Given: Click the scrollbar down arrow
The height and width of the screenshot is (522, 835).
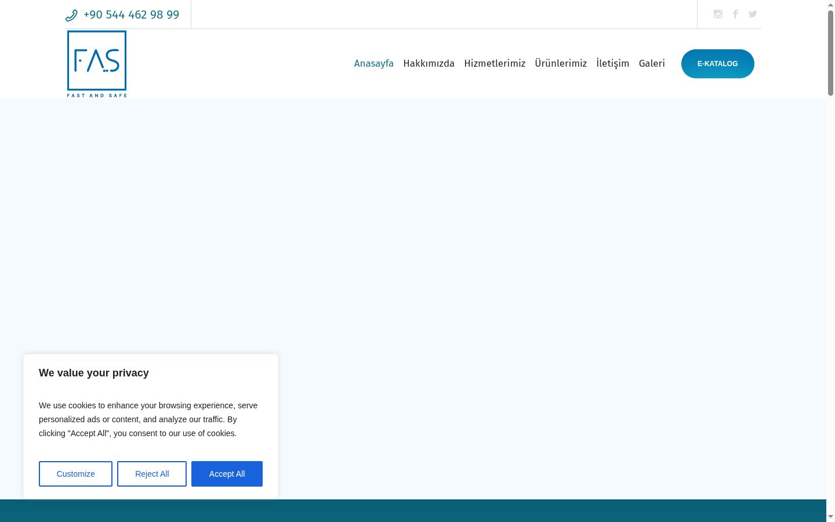Looking at the screenshot, I should click(x=830, y=517).
